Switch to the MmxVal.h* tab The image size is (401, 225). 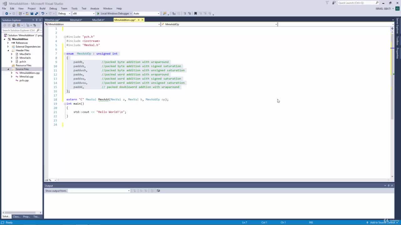(76, 20)
